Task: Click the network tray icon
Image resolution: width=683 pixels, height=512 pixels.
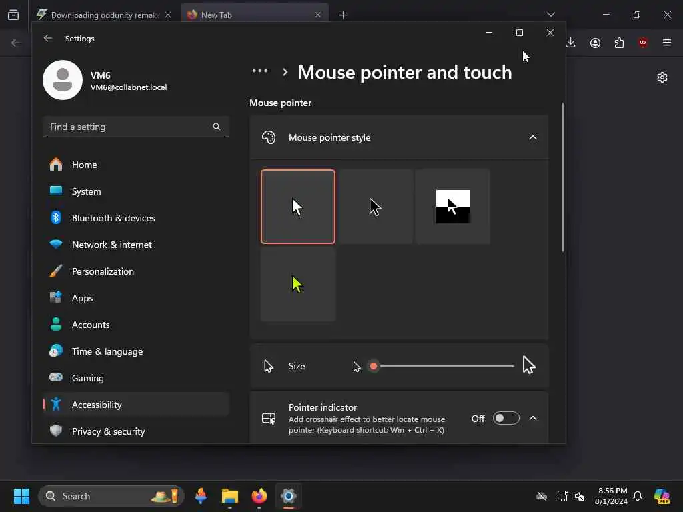Action: (x=562, y=496)
